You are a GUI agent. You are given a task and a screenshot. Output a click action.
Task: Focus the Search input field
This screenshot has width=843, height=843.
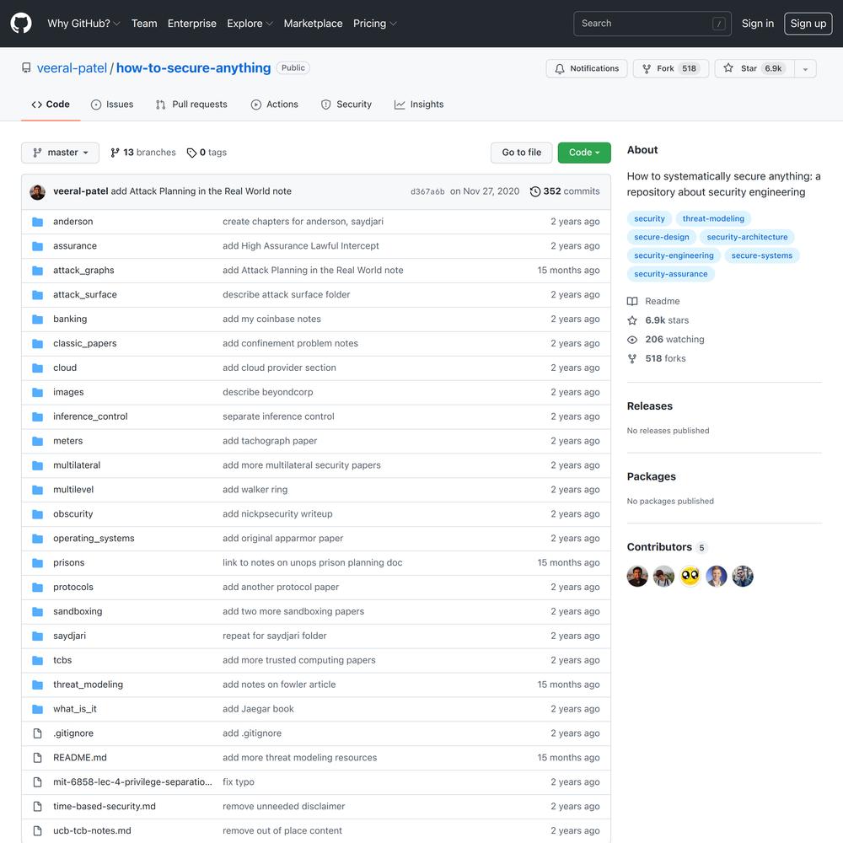pyautogui.click(x=652, y=24)
